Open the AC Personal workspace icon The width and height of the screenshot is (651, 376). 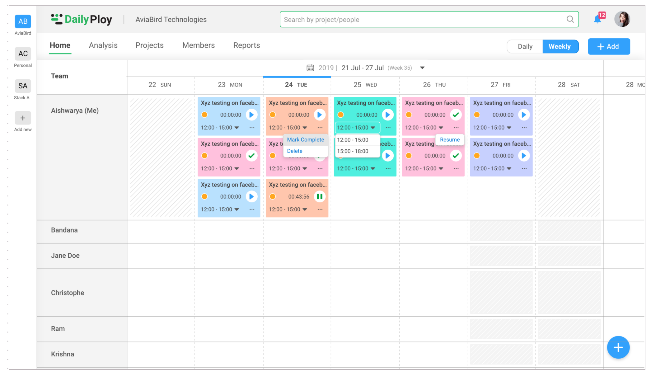coord(23,54)
